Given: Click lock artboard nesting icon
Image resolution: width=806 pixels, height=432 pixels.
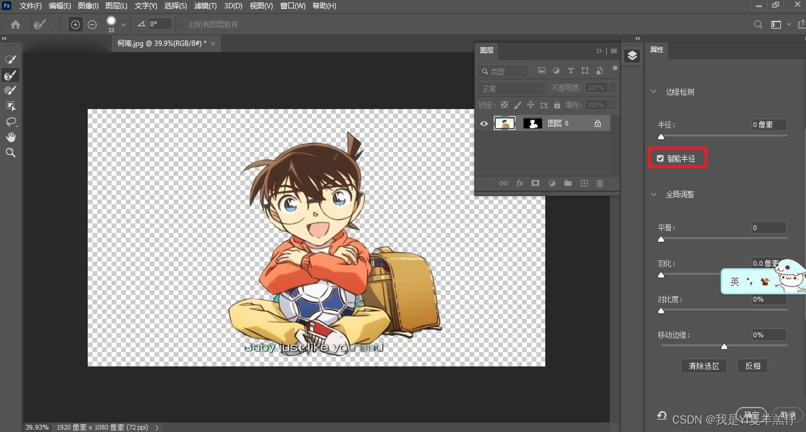Looking at the screenshot, I should [544, 105].
